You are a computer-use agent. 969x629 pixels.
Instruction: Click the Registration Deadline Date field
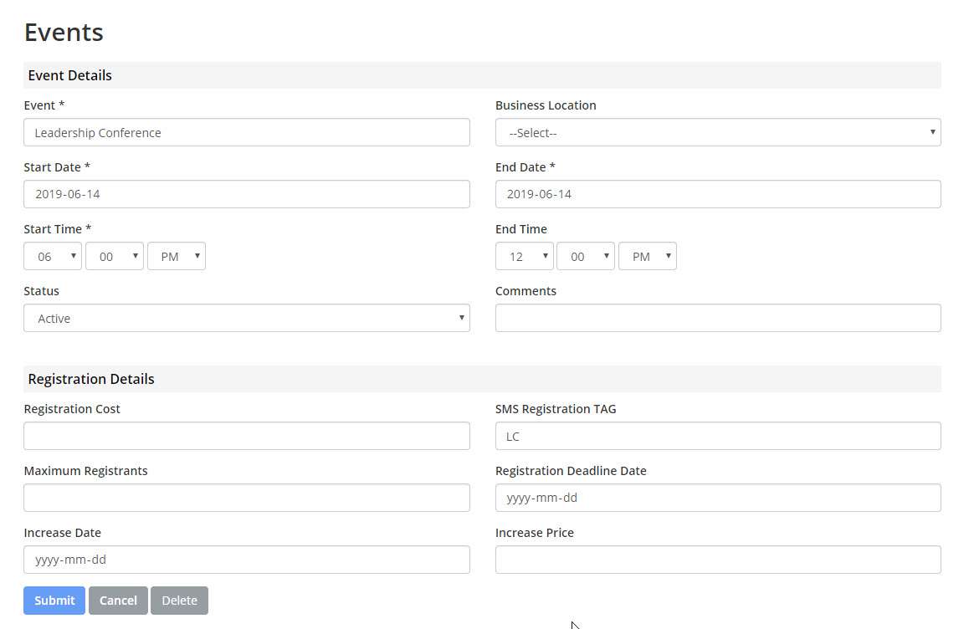coord(718,498)
